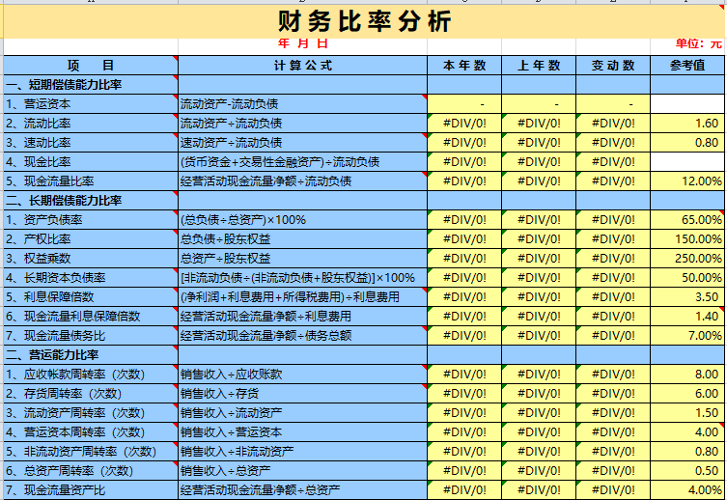
Task: Select the 计算公式 column header
Action: pyautogui.click(x=302, y=66)
